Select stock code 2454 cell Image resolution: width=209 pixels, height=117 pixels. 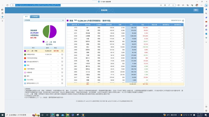[x=76, y=42]
